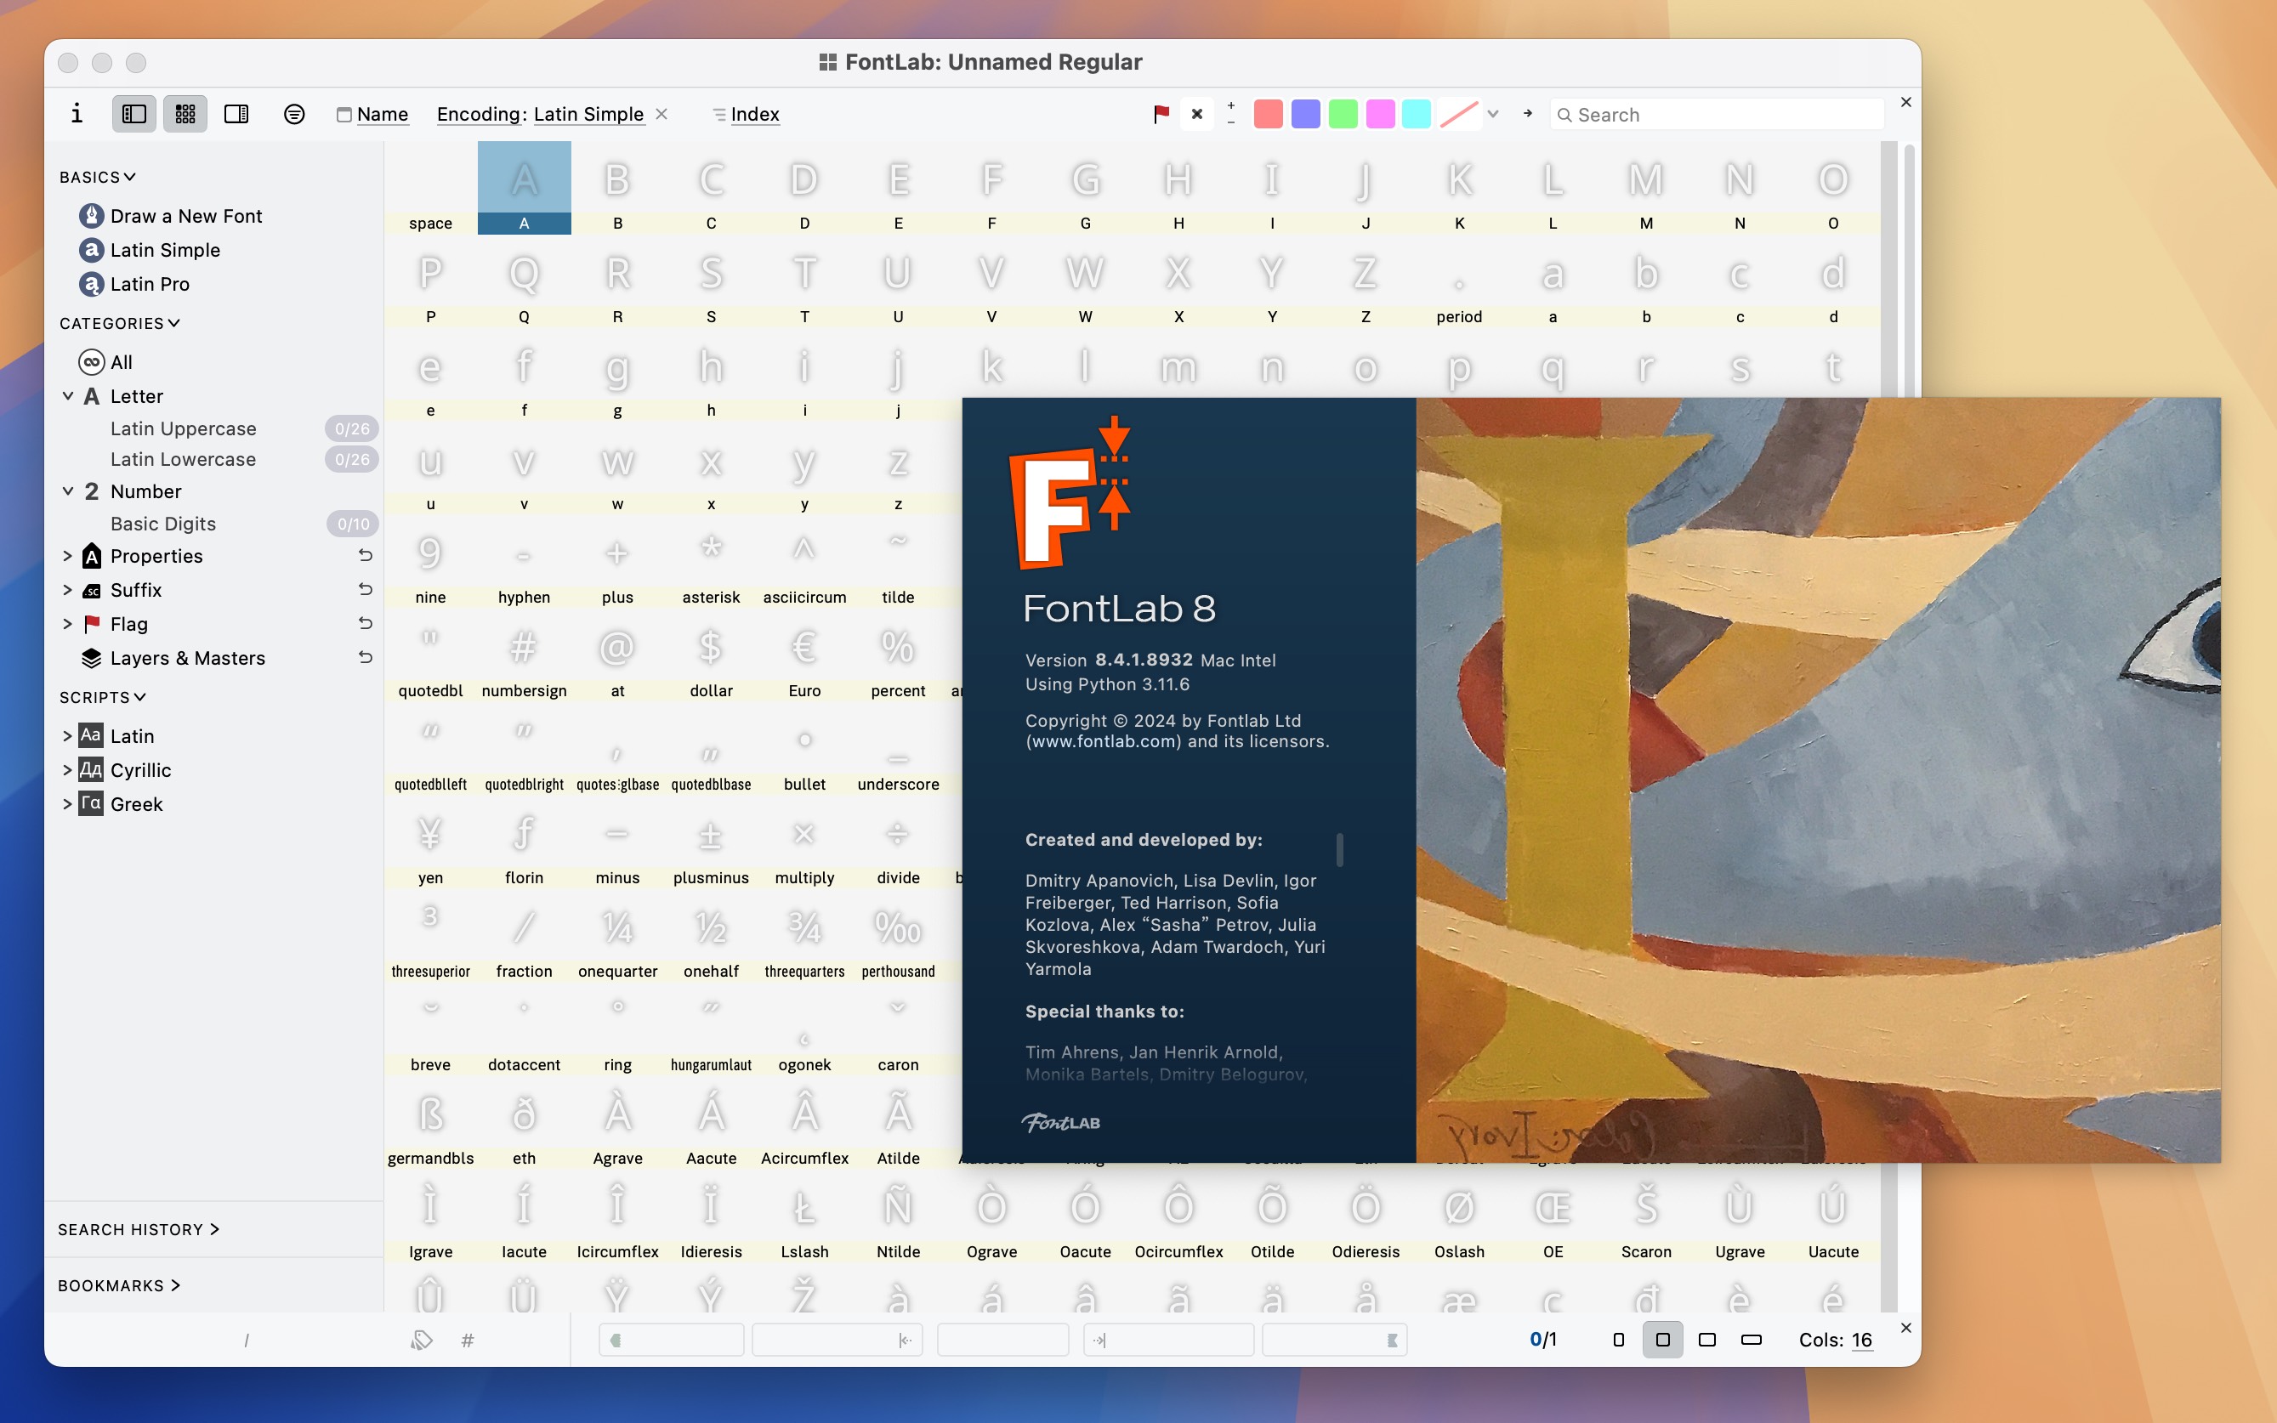This screenshot has height=1423, width=2277.
Task: Open SEARCH HISTORY section
Action: (139, 1229)
